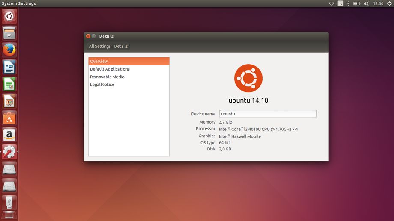
Task: Open the Files manager in launcher
Action: 9,33
